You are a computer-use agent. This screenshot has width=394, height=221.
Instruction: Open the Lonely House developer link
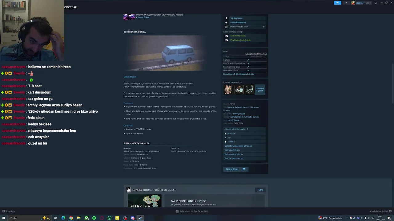(x=239, y=114)
